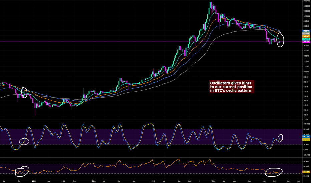
Task: Click the 8500.00 price axis label
Action: click(x=307, y=21)
